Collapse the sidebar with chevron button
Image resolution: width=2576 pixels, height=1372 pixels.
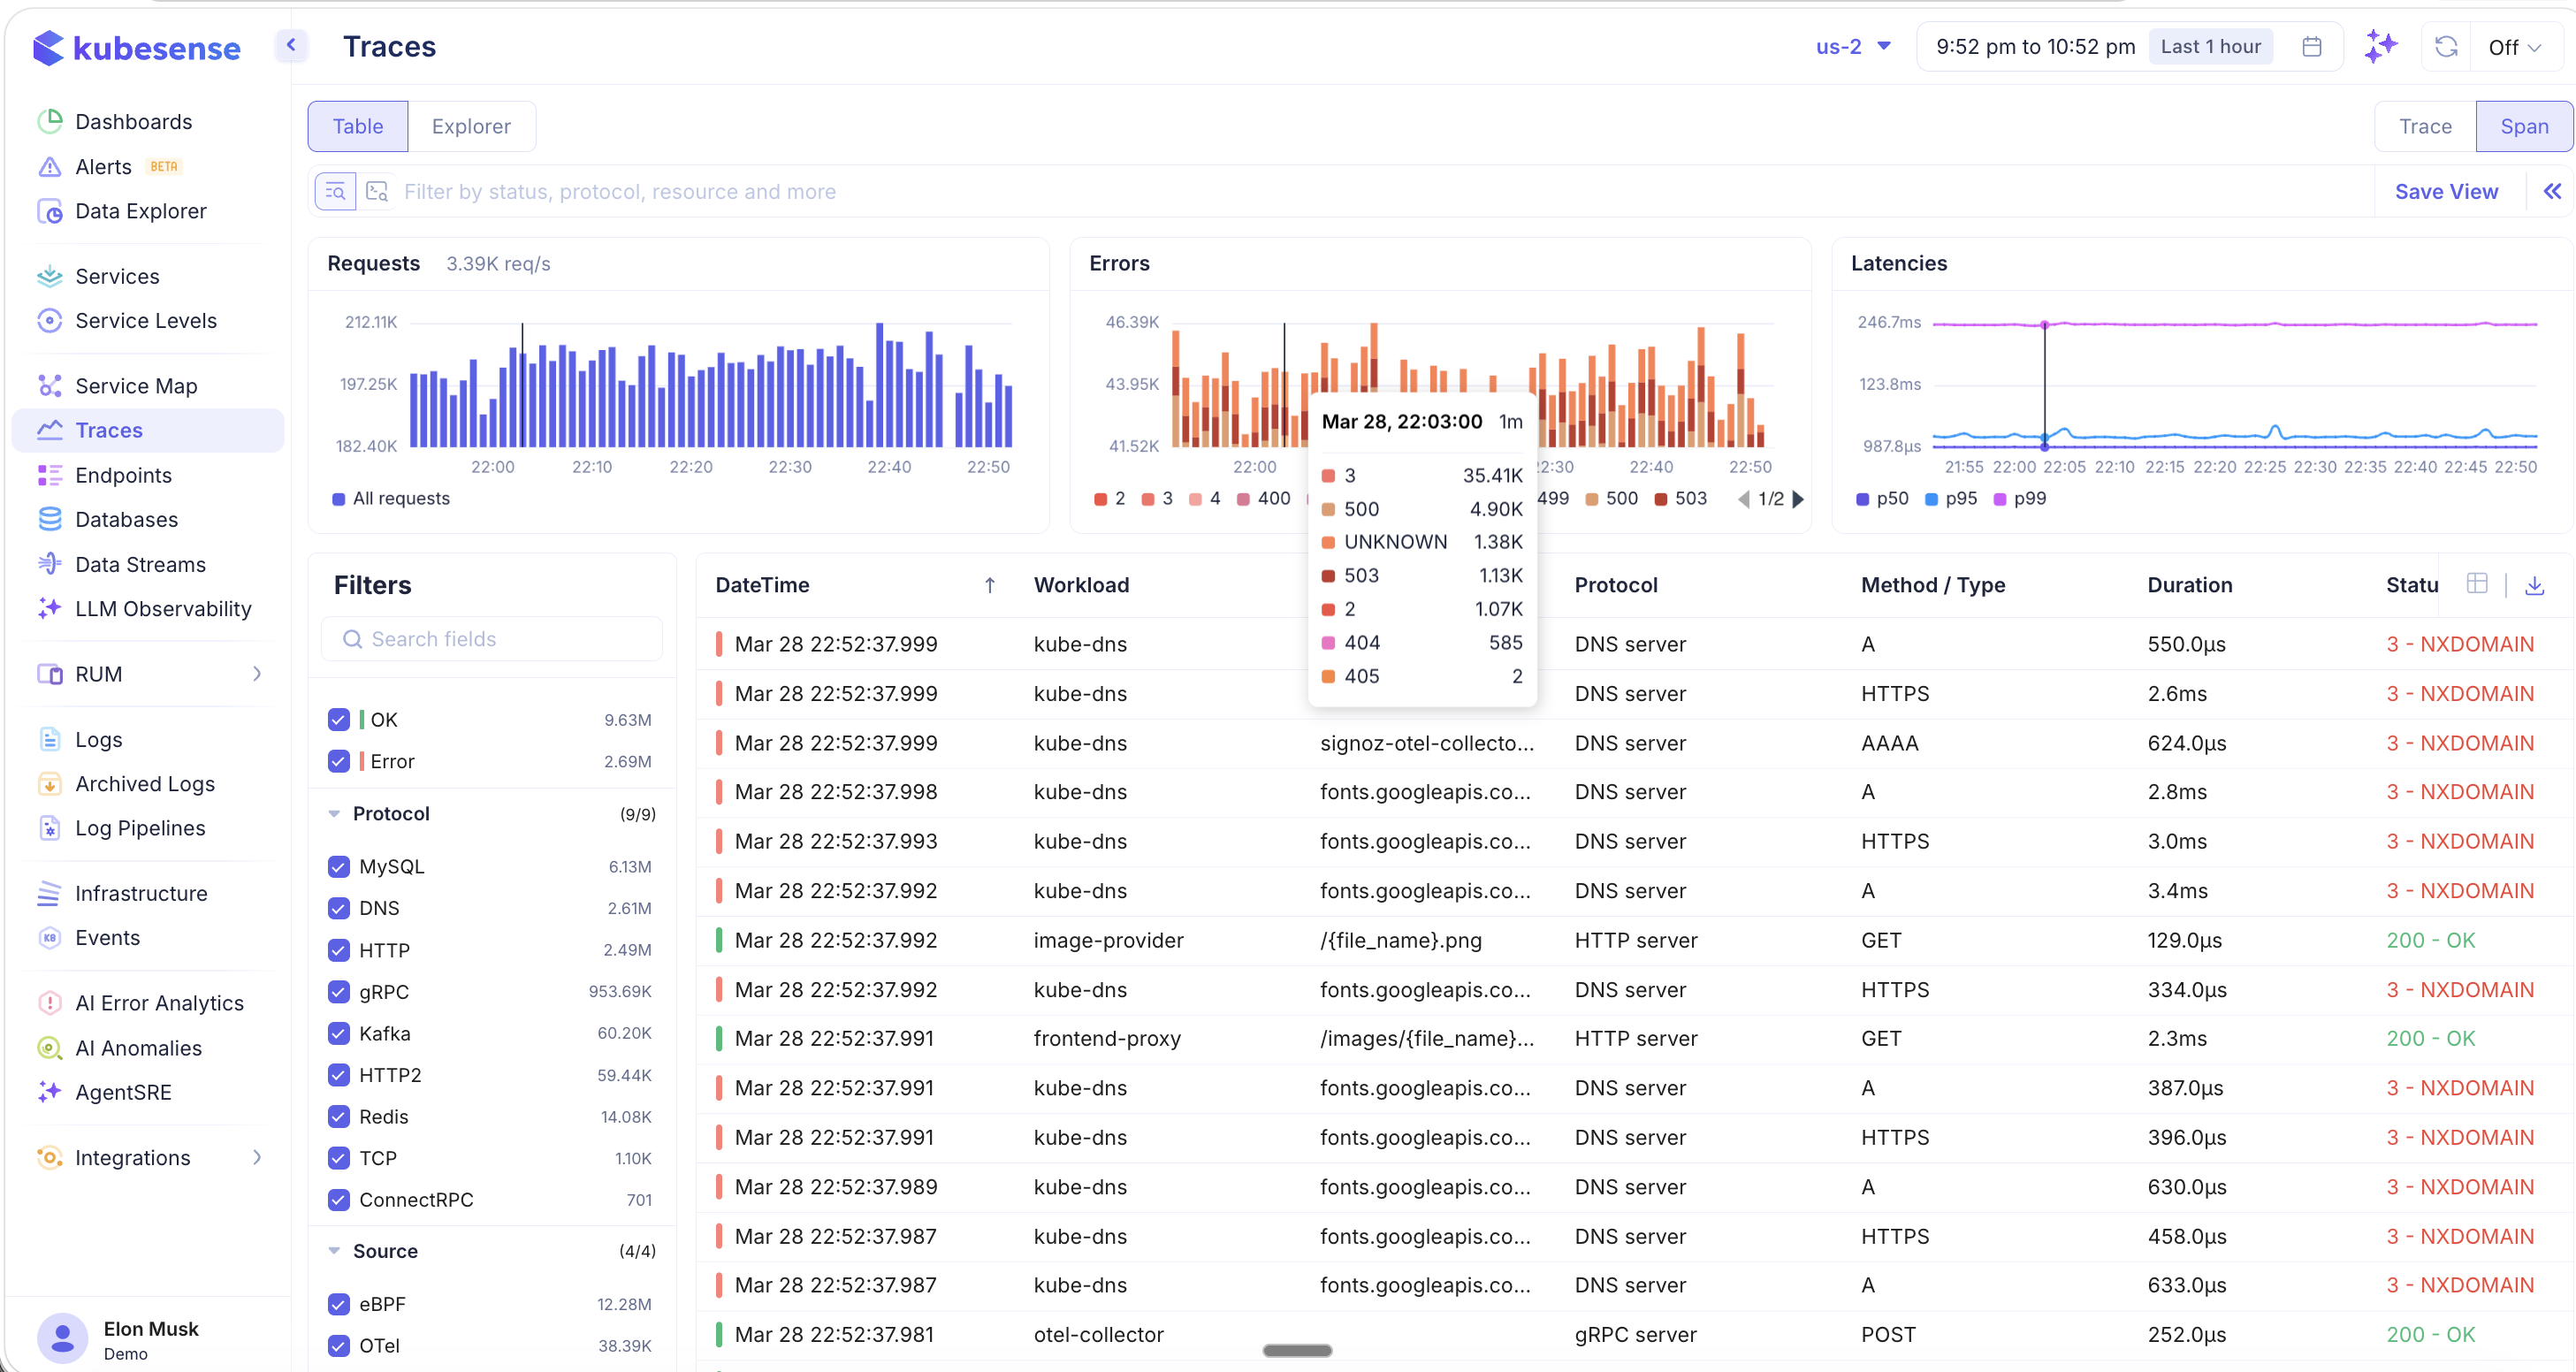(291, 45)
